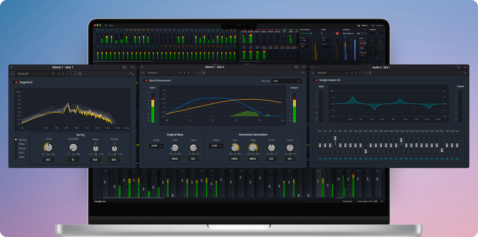Click the 63 Hz graphic EQ fader
This screenshot has height=237, width=478.
(x=335, y=139)
